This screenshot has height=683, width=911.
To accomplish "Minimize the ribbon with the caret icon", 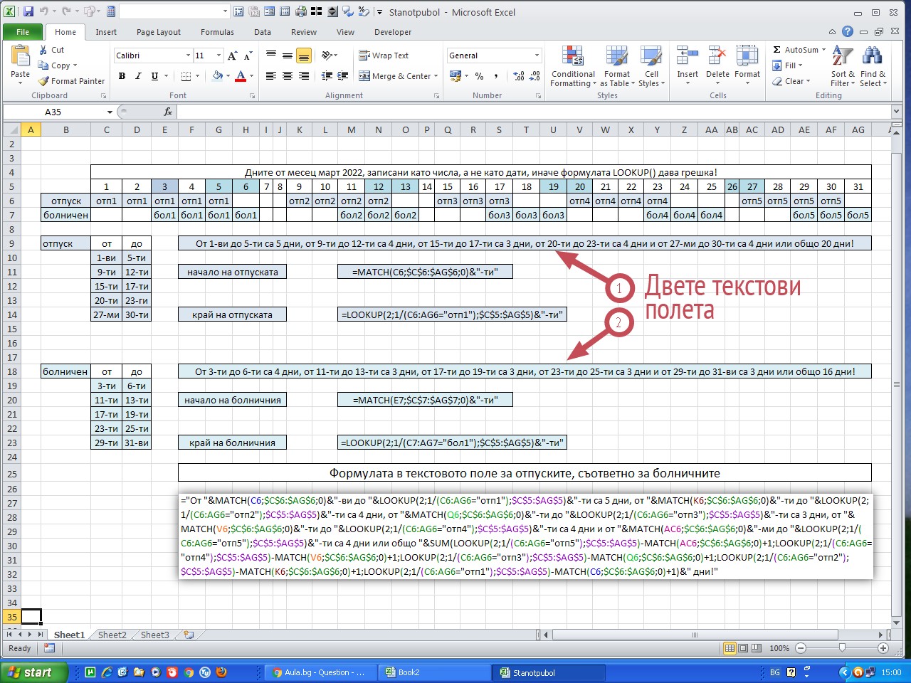I will 832,32.
